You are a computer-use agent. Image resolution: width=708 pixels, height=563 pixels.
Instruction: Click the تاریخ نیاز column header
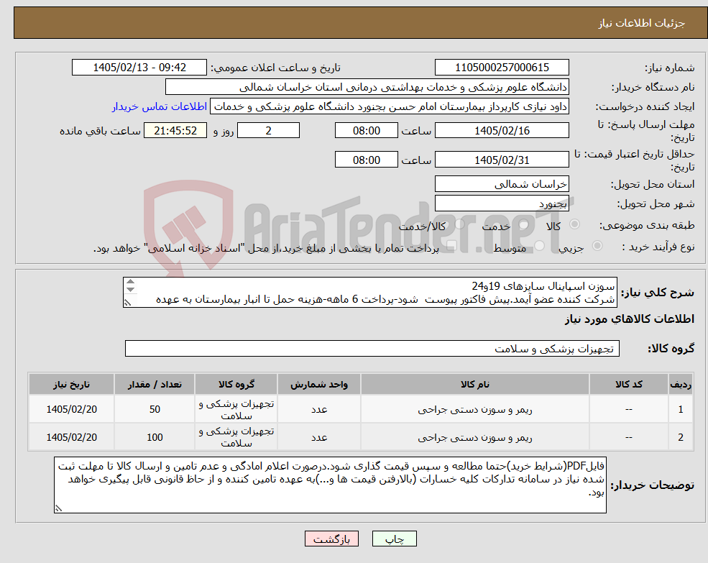click(x=71, y=384)
